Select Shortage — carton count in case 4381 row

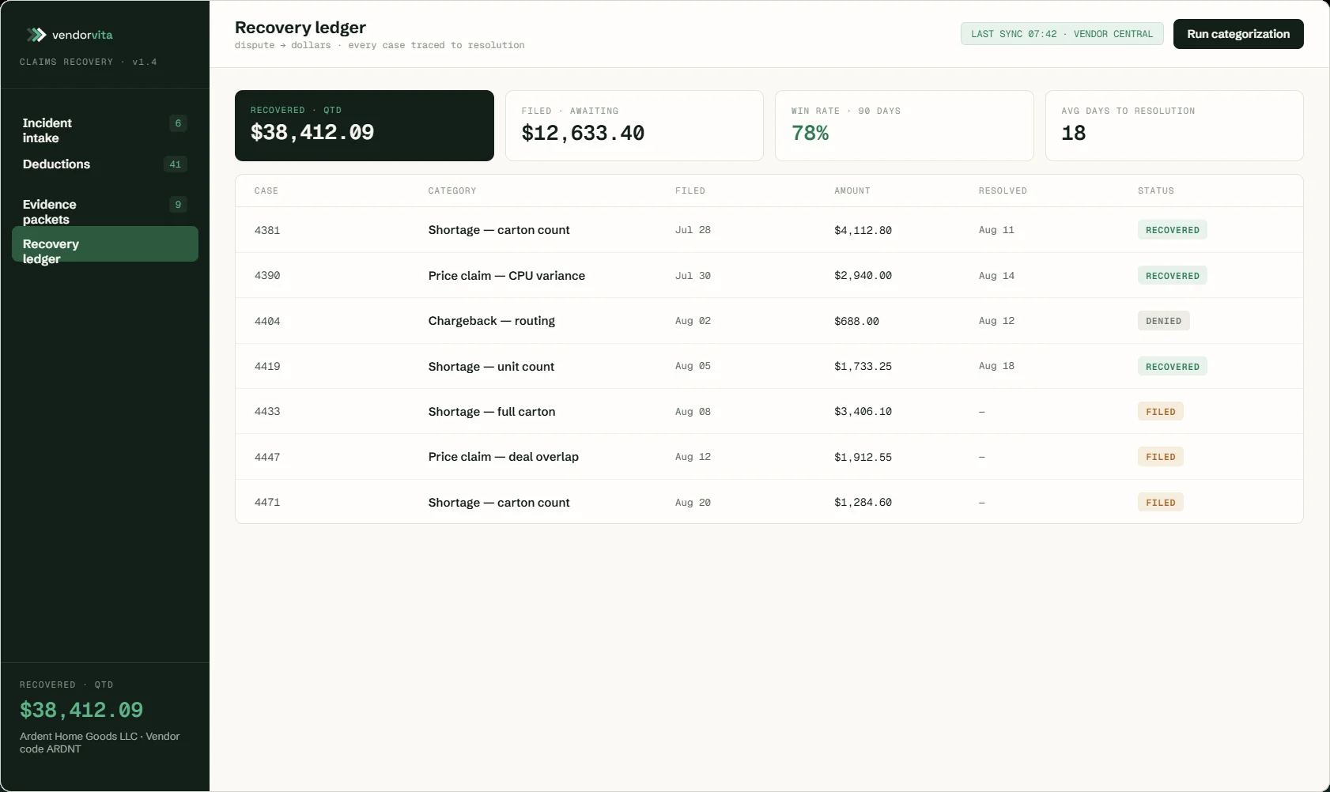pyautogui.click(x=499, y=230)
